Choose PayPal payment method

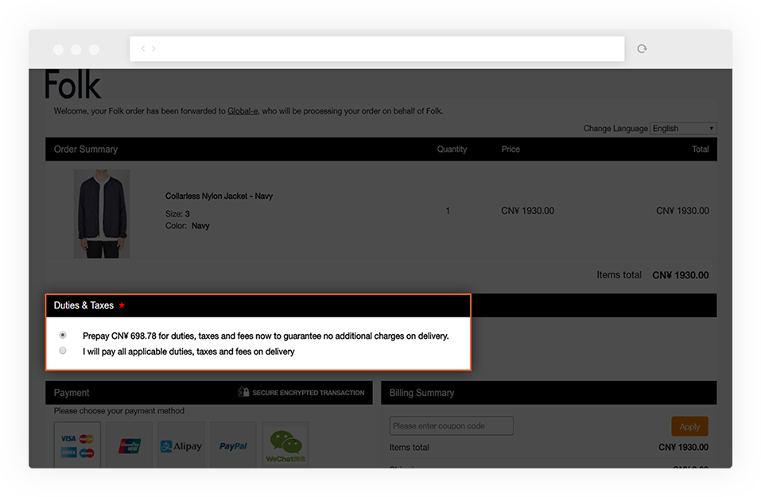[x=233, y=445]
